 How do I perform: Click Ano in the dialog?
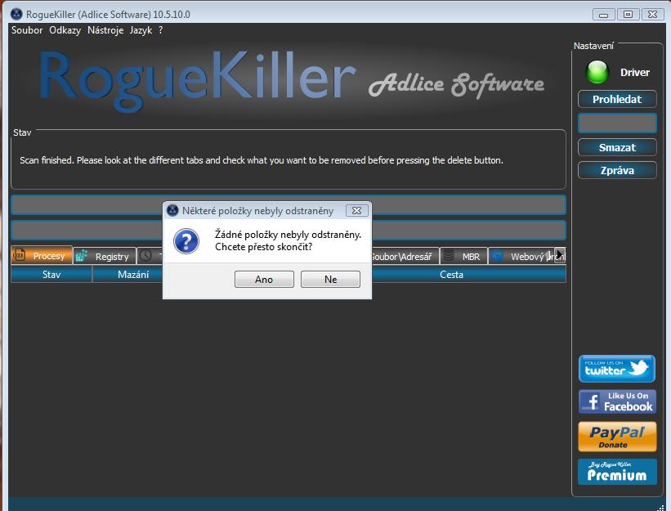pos(264,279)
